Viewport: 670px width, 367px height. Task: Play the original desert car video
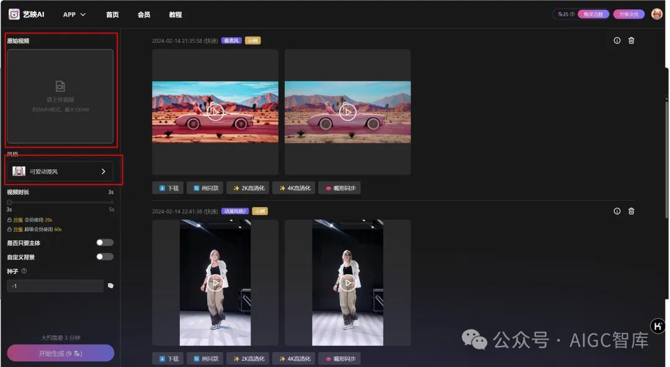(x=347, y=112)
